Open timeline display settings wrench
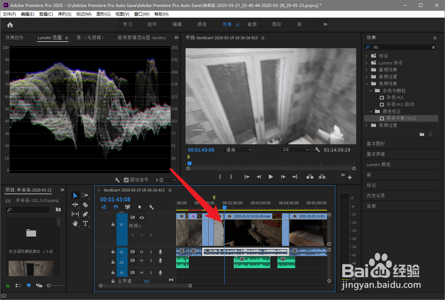Viewport: 445px width, 300px height. (x=151, y=207)
